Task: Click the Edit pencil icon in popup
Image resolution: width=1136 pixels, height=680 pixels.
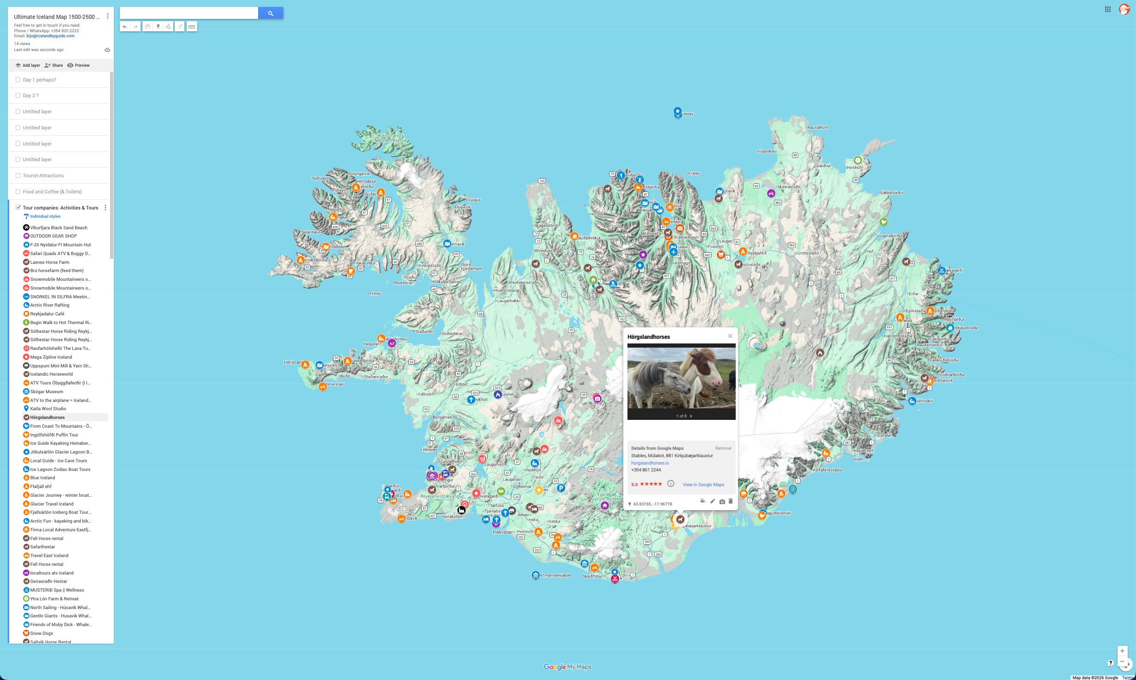Action: (x=712, y=501)
